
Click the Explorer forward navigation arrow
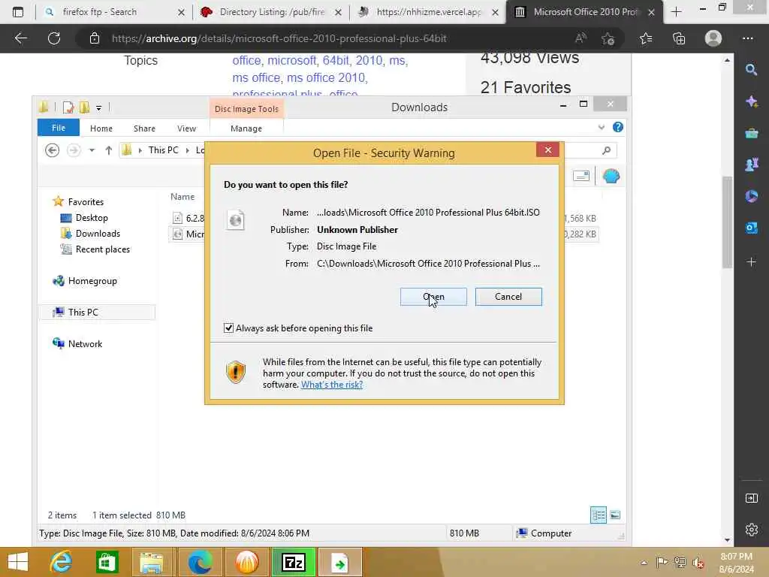(74, 150)
